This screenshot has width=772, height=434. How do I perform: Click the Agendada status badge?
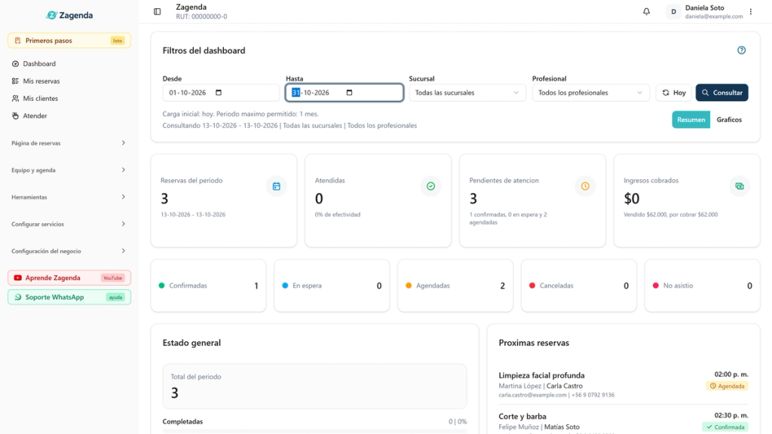[728, 387]
